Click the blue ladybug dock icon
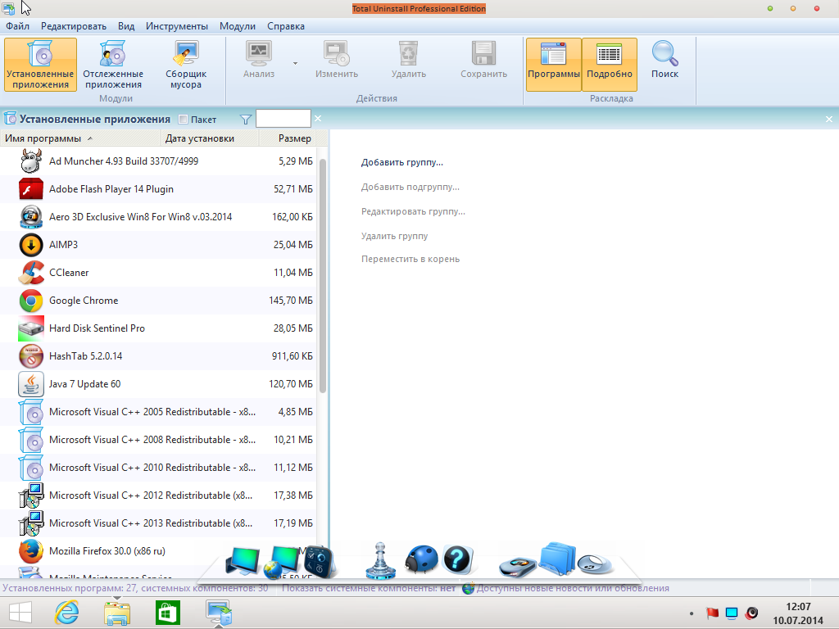The image size is (839, 629). tap(421, 559)
